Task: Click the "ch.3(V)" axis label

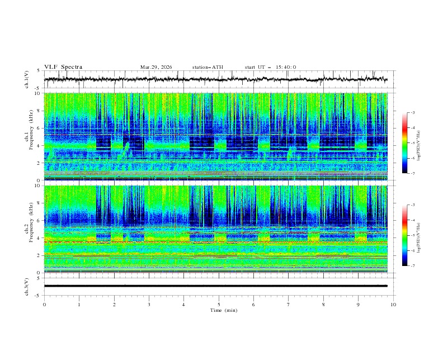Action: pyautogui.click(x=27, y=287)
